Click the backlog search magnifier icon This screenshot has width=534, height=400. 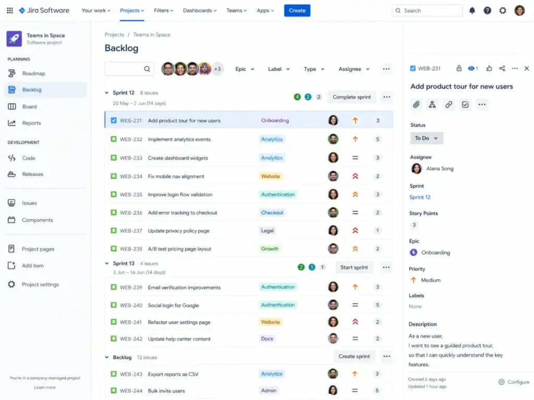(x=147, y=69)
